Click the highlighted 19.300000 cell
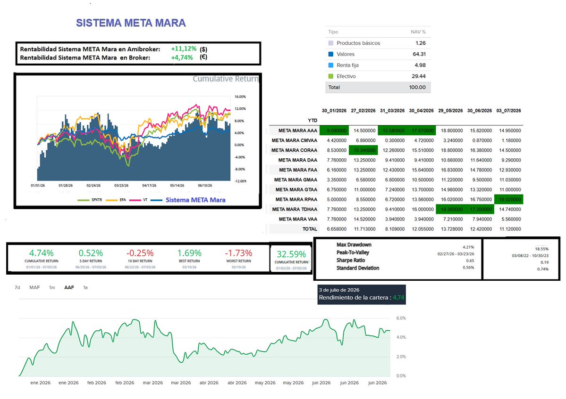The height and width of the screenshot is (399, 566). tap(450, 209)
